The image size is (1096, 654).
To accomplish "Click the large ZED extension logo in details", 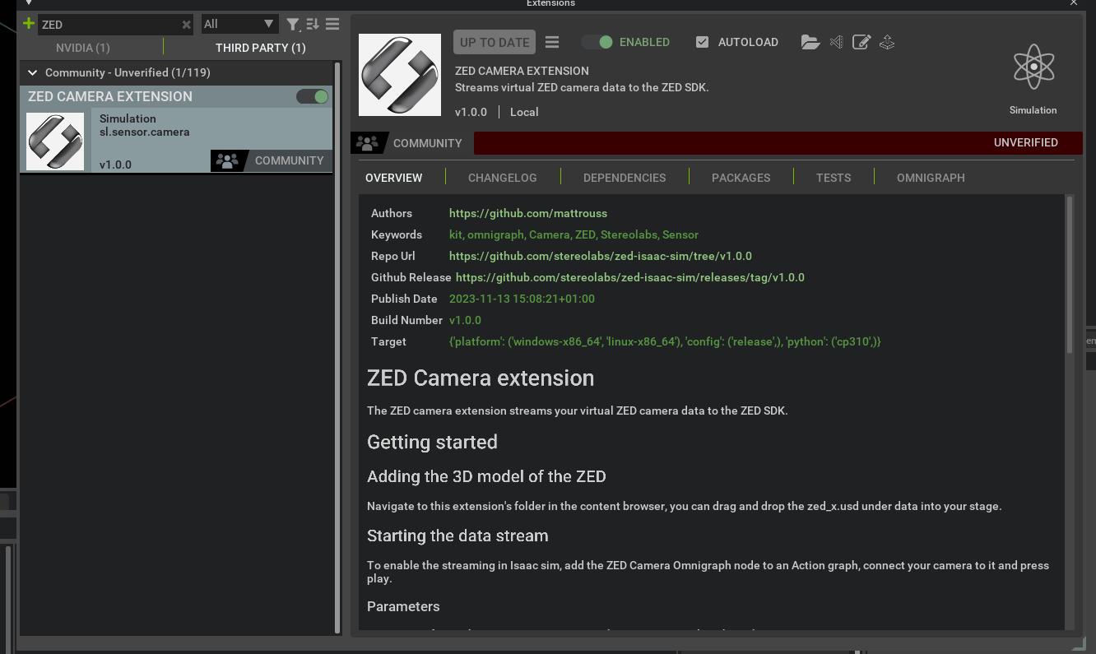I will (400, 75).
